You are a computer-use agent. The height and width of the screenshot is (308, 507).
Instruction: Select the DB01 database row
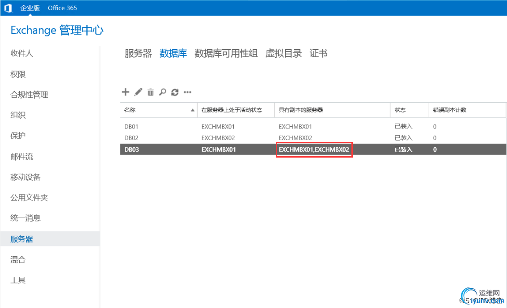click(313, 126)
